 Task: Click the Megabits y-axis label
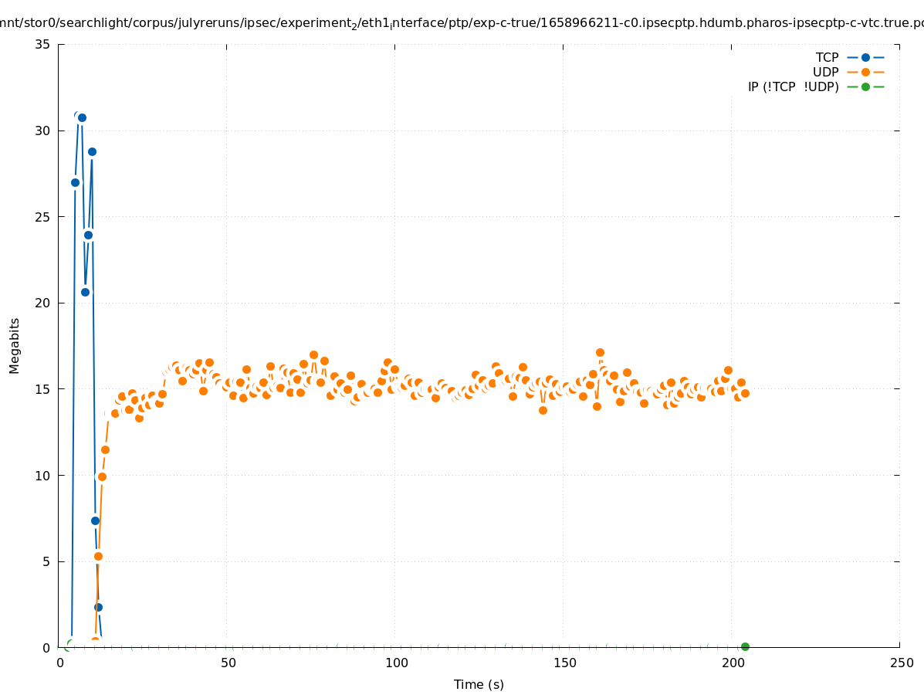click(15, 345)
